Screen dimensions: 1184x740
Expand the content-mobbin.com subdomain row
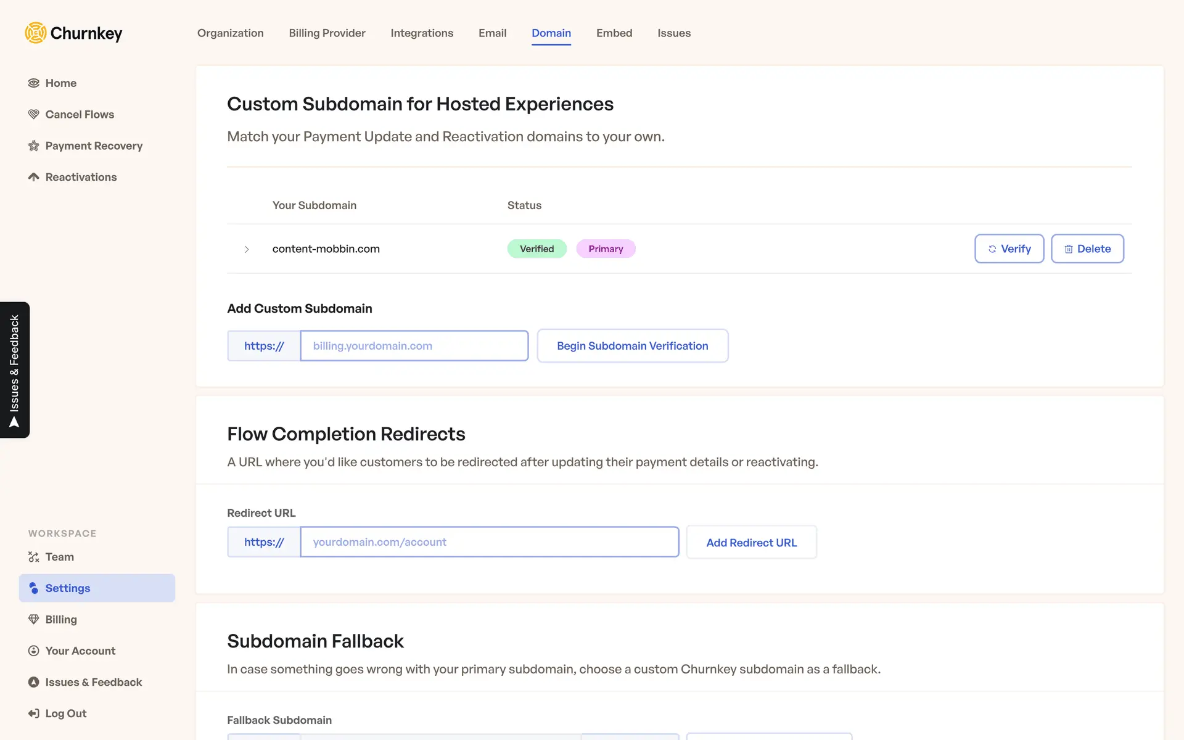click(247, 249)
